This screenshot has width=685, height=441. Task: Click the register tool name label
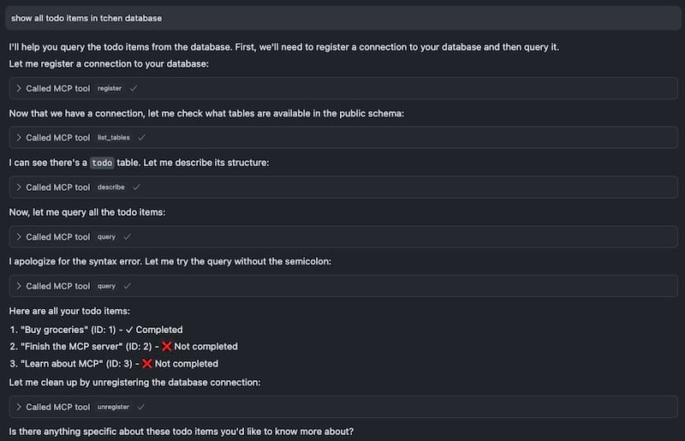(x=110, y=88)
